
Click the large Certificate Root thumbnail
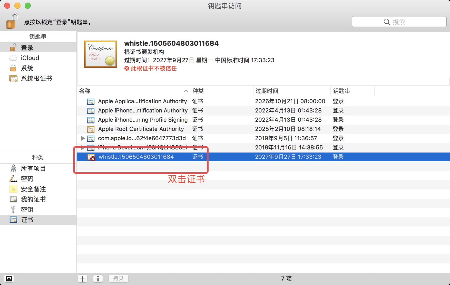click(x=101, y=54)
